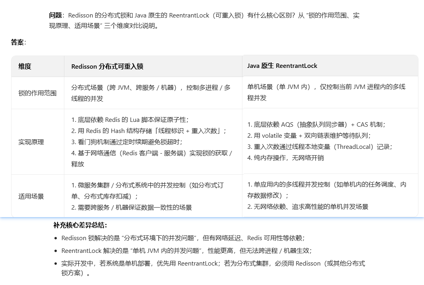This screenshot has width=424, height=285.
Task: Click the line mentioning ThreadLocal 记录
Action: click(320, 147)
